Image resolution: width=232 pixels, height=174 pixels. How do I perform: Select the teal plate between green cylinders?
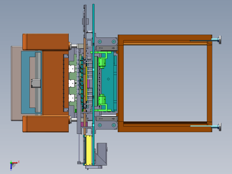pyautogui.click(x=108, y=81)
